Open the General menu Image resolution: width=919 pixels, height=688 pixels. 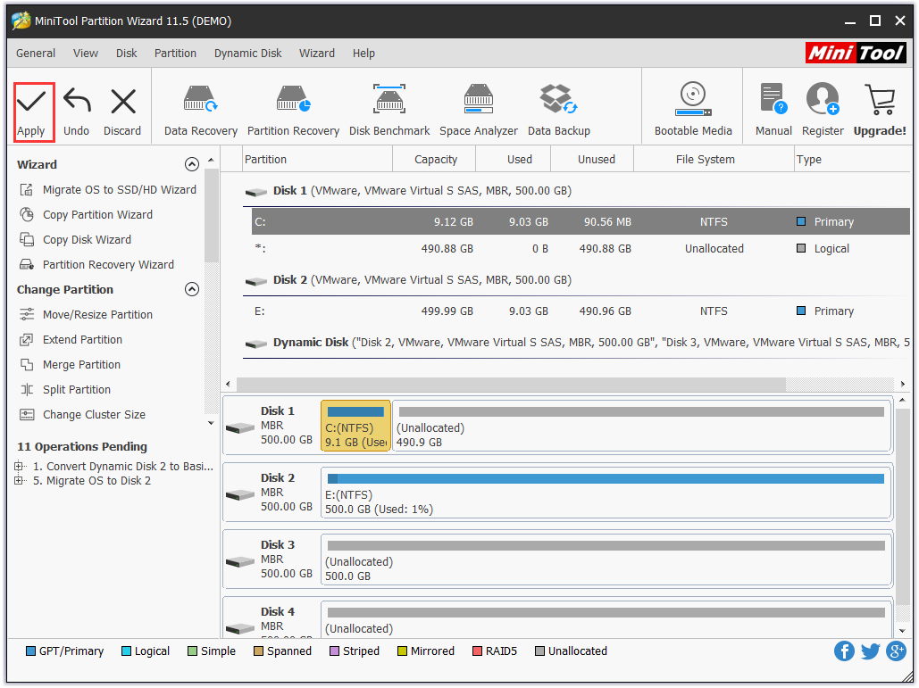pos(36,54)
